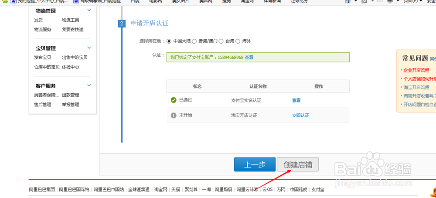Select the 中国大陆 location radio button
436x198 pixels.
[x=169, y=41]
